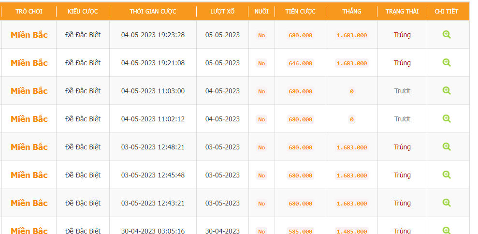
Task: Click 680.000 amount in the 12:43:21 row
Action: [300, 204]
